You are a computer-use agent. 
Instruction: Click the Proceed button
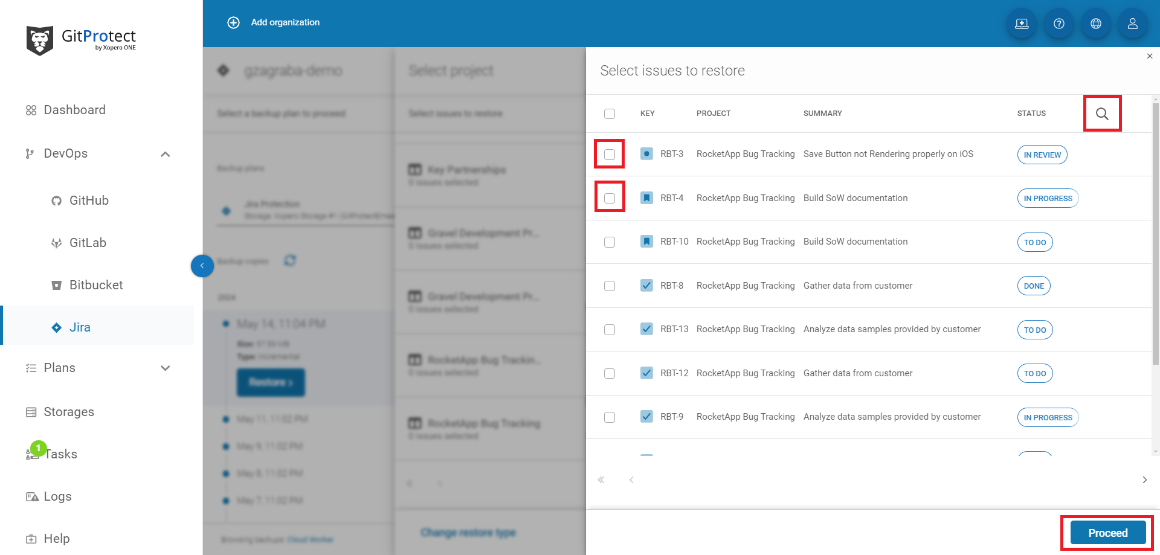point(1107,533)
